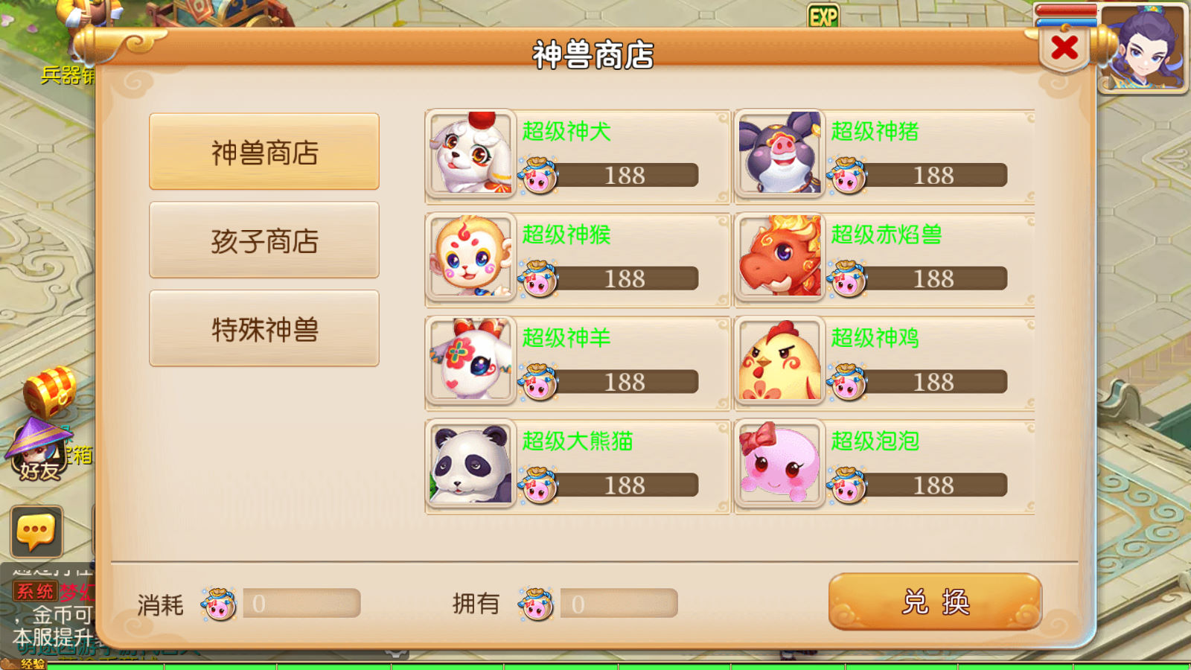Choose the 超级神鸡 chicken icon
Viewport: 1191px width, 670px height.
click(780, 360)
